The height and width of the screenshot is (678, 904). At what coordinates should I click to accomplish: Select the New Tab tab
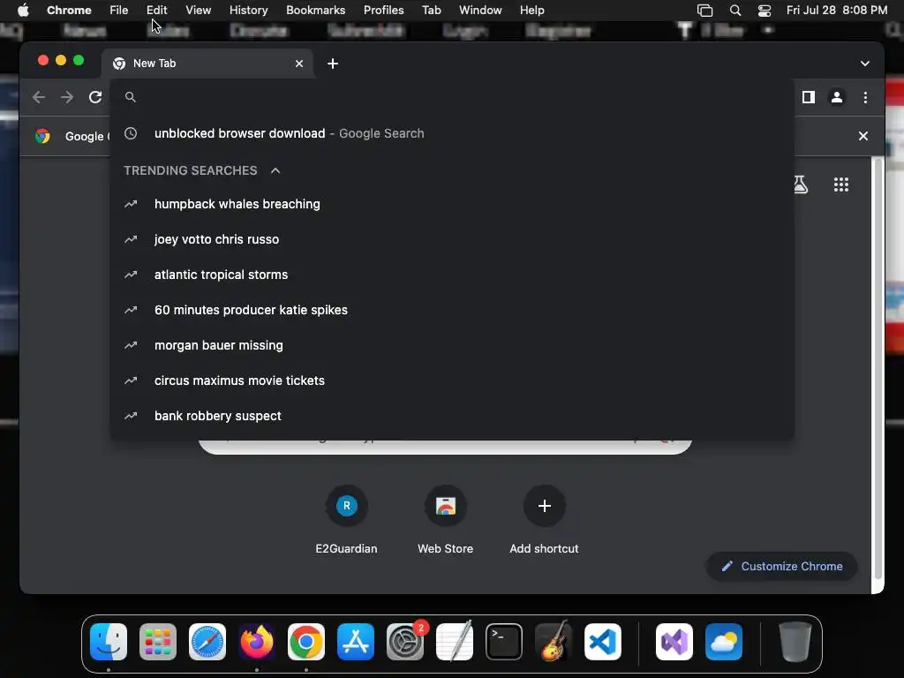tap(207, 64)
